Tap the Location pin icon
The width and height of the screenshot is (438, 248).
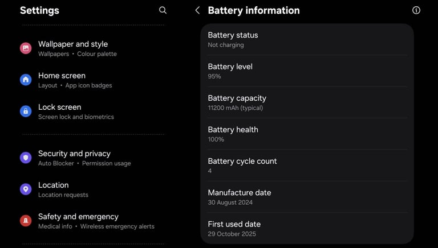(x=26, y=189)
